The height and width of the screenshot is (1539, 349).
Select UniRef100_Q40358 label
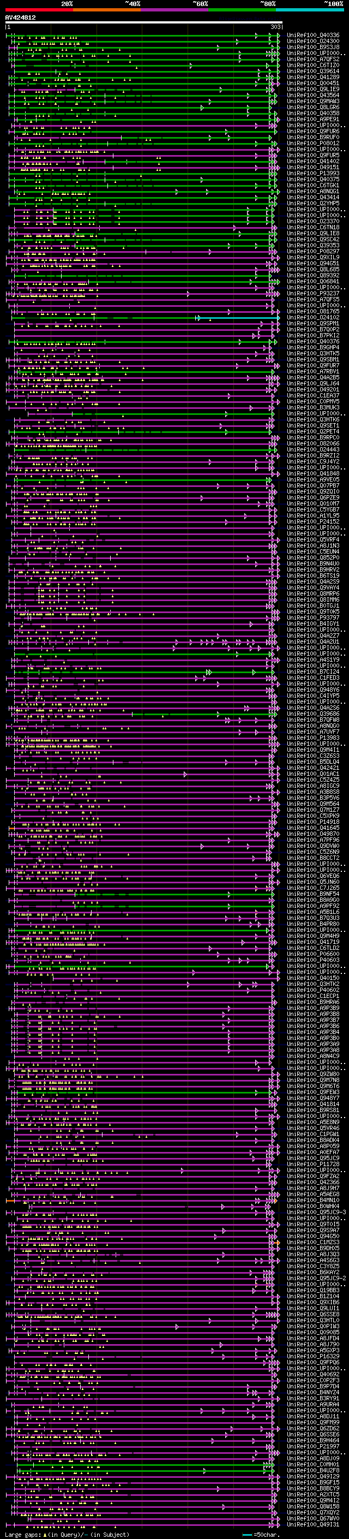coord(313,113)
